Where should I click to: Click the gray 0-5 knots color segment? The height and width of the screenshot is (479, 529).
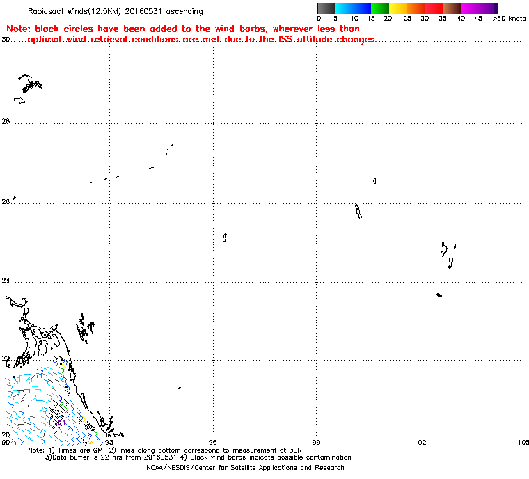click(x=326, y=8)
